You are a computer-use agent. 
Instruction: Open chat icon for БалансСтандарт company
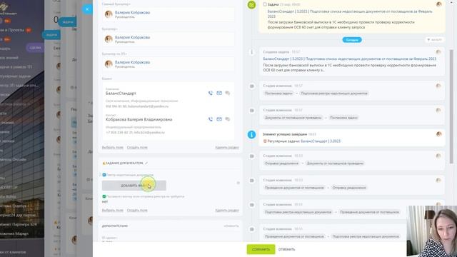click(x=228, y=94)
